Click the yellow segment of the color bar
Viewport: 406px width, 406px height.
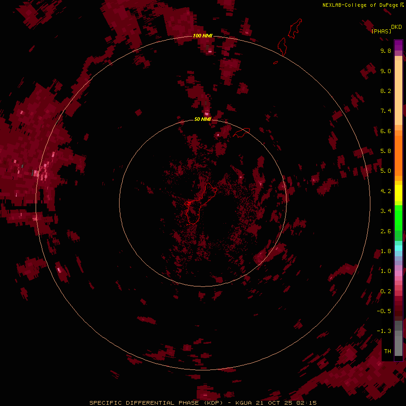pyautogui.click(x=398, y=193)
